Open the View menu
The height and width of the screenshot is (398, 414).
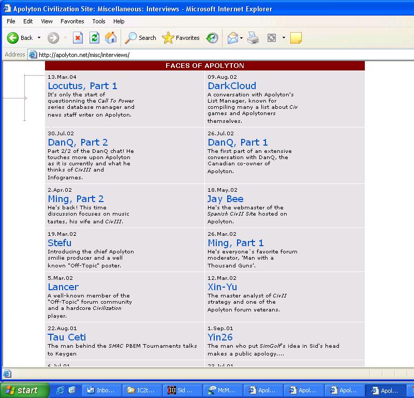[x=47, y=21]
